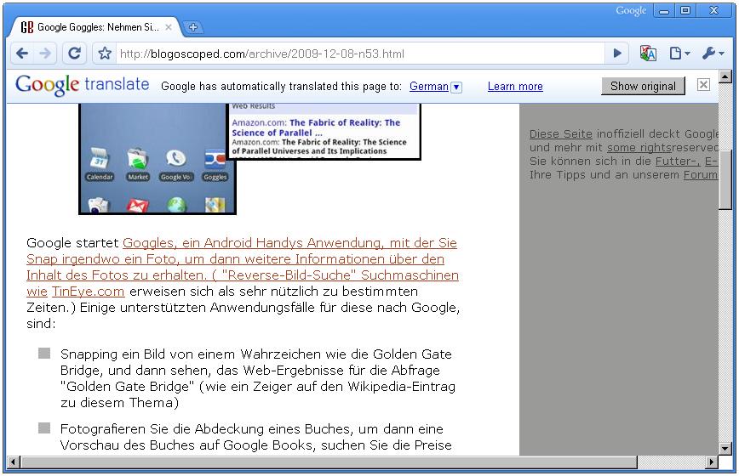This screenshot has width=739, height=476.
Task: Click the Google translate logo
Action: coord(82,85)
